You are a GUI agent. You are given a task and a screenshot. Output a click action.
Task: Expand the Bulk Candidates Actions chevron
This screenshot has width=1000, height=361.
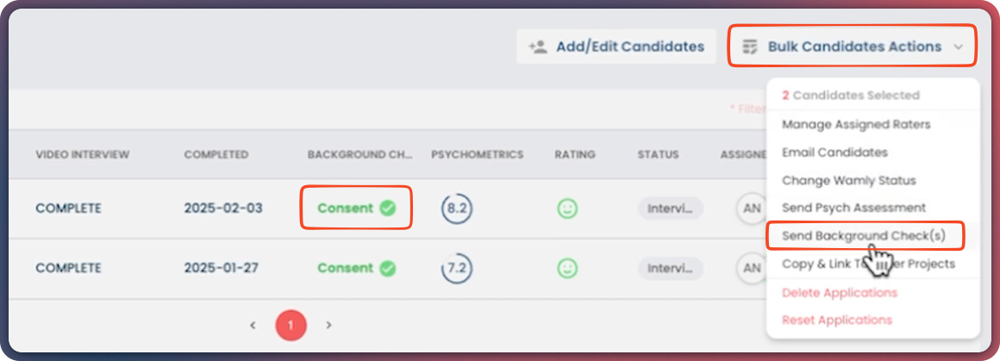tap(959, 47)
